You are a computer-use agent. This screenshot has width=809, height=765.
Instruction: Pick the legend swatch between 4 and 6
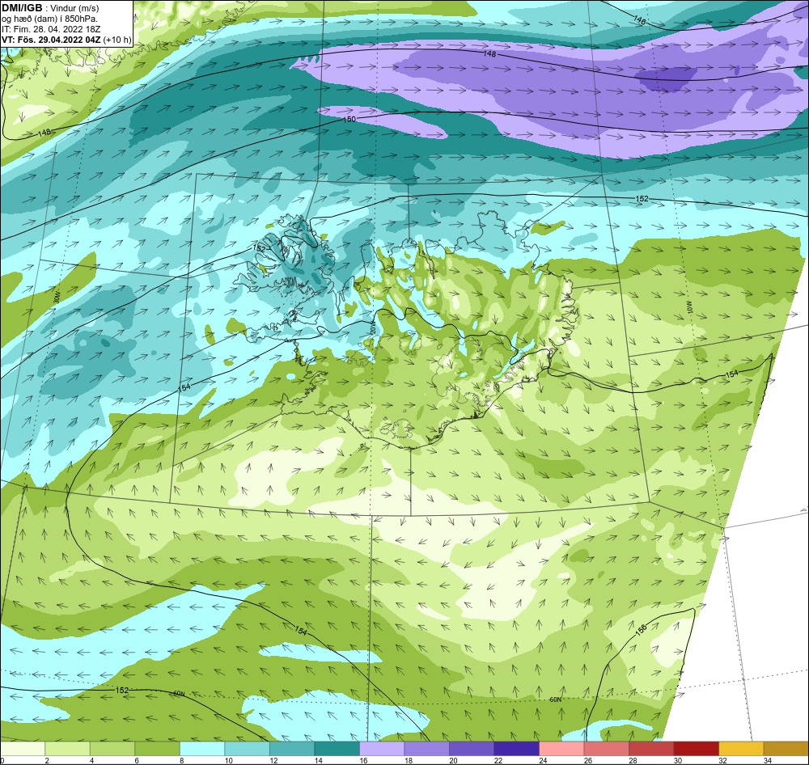coord(112,749)
